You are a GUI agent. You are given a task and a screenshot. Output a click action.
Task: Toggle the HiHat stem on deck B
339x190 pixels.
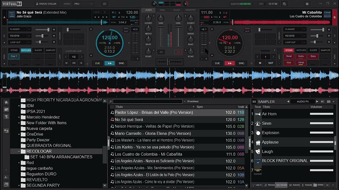pyautogui.click(x=301, y=63)
